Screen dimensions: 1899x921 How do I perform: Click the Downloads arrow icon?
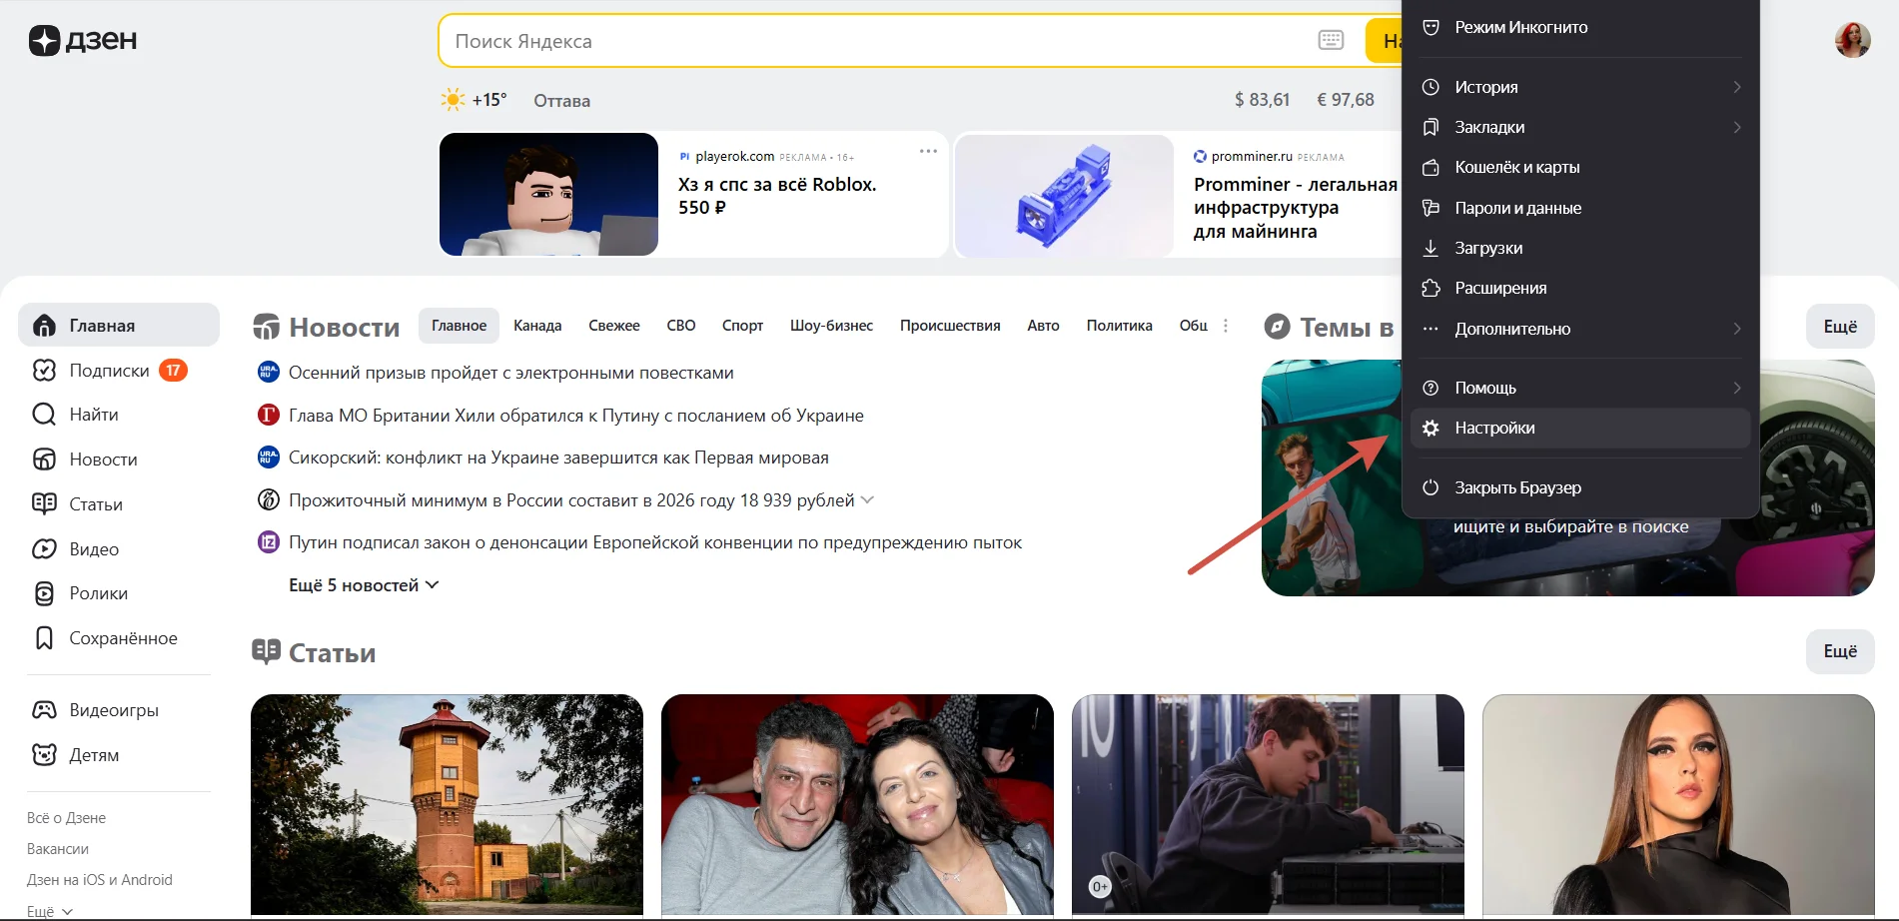[x=1430, y=248]
